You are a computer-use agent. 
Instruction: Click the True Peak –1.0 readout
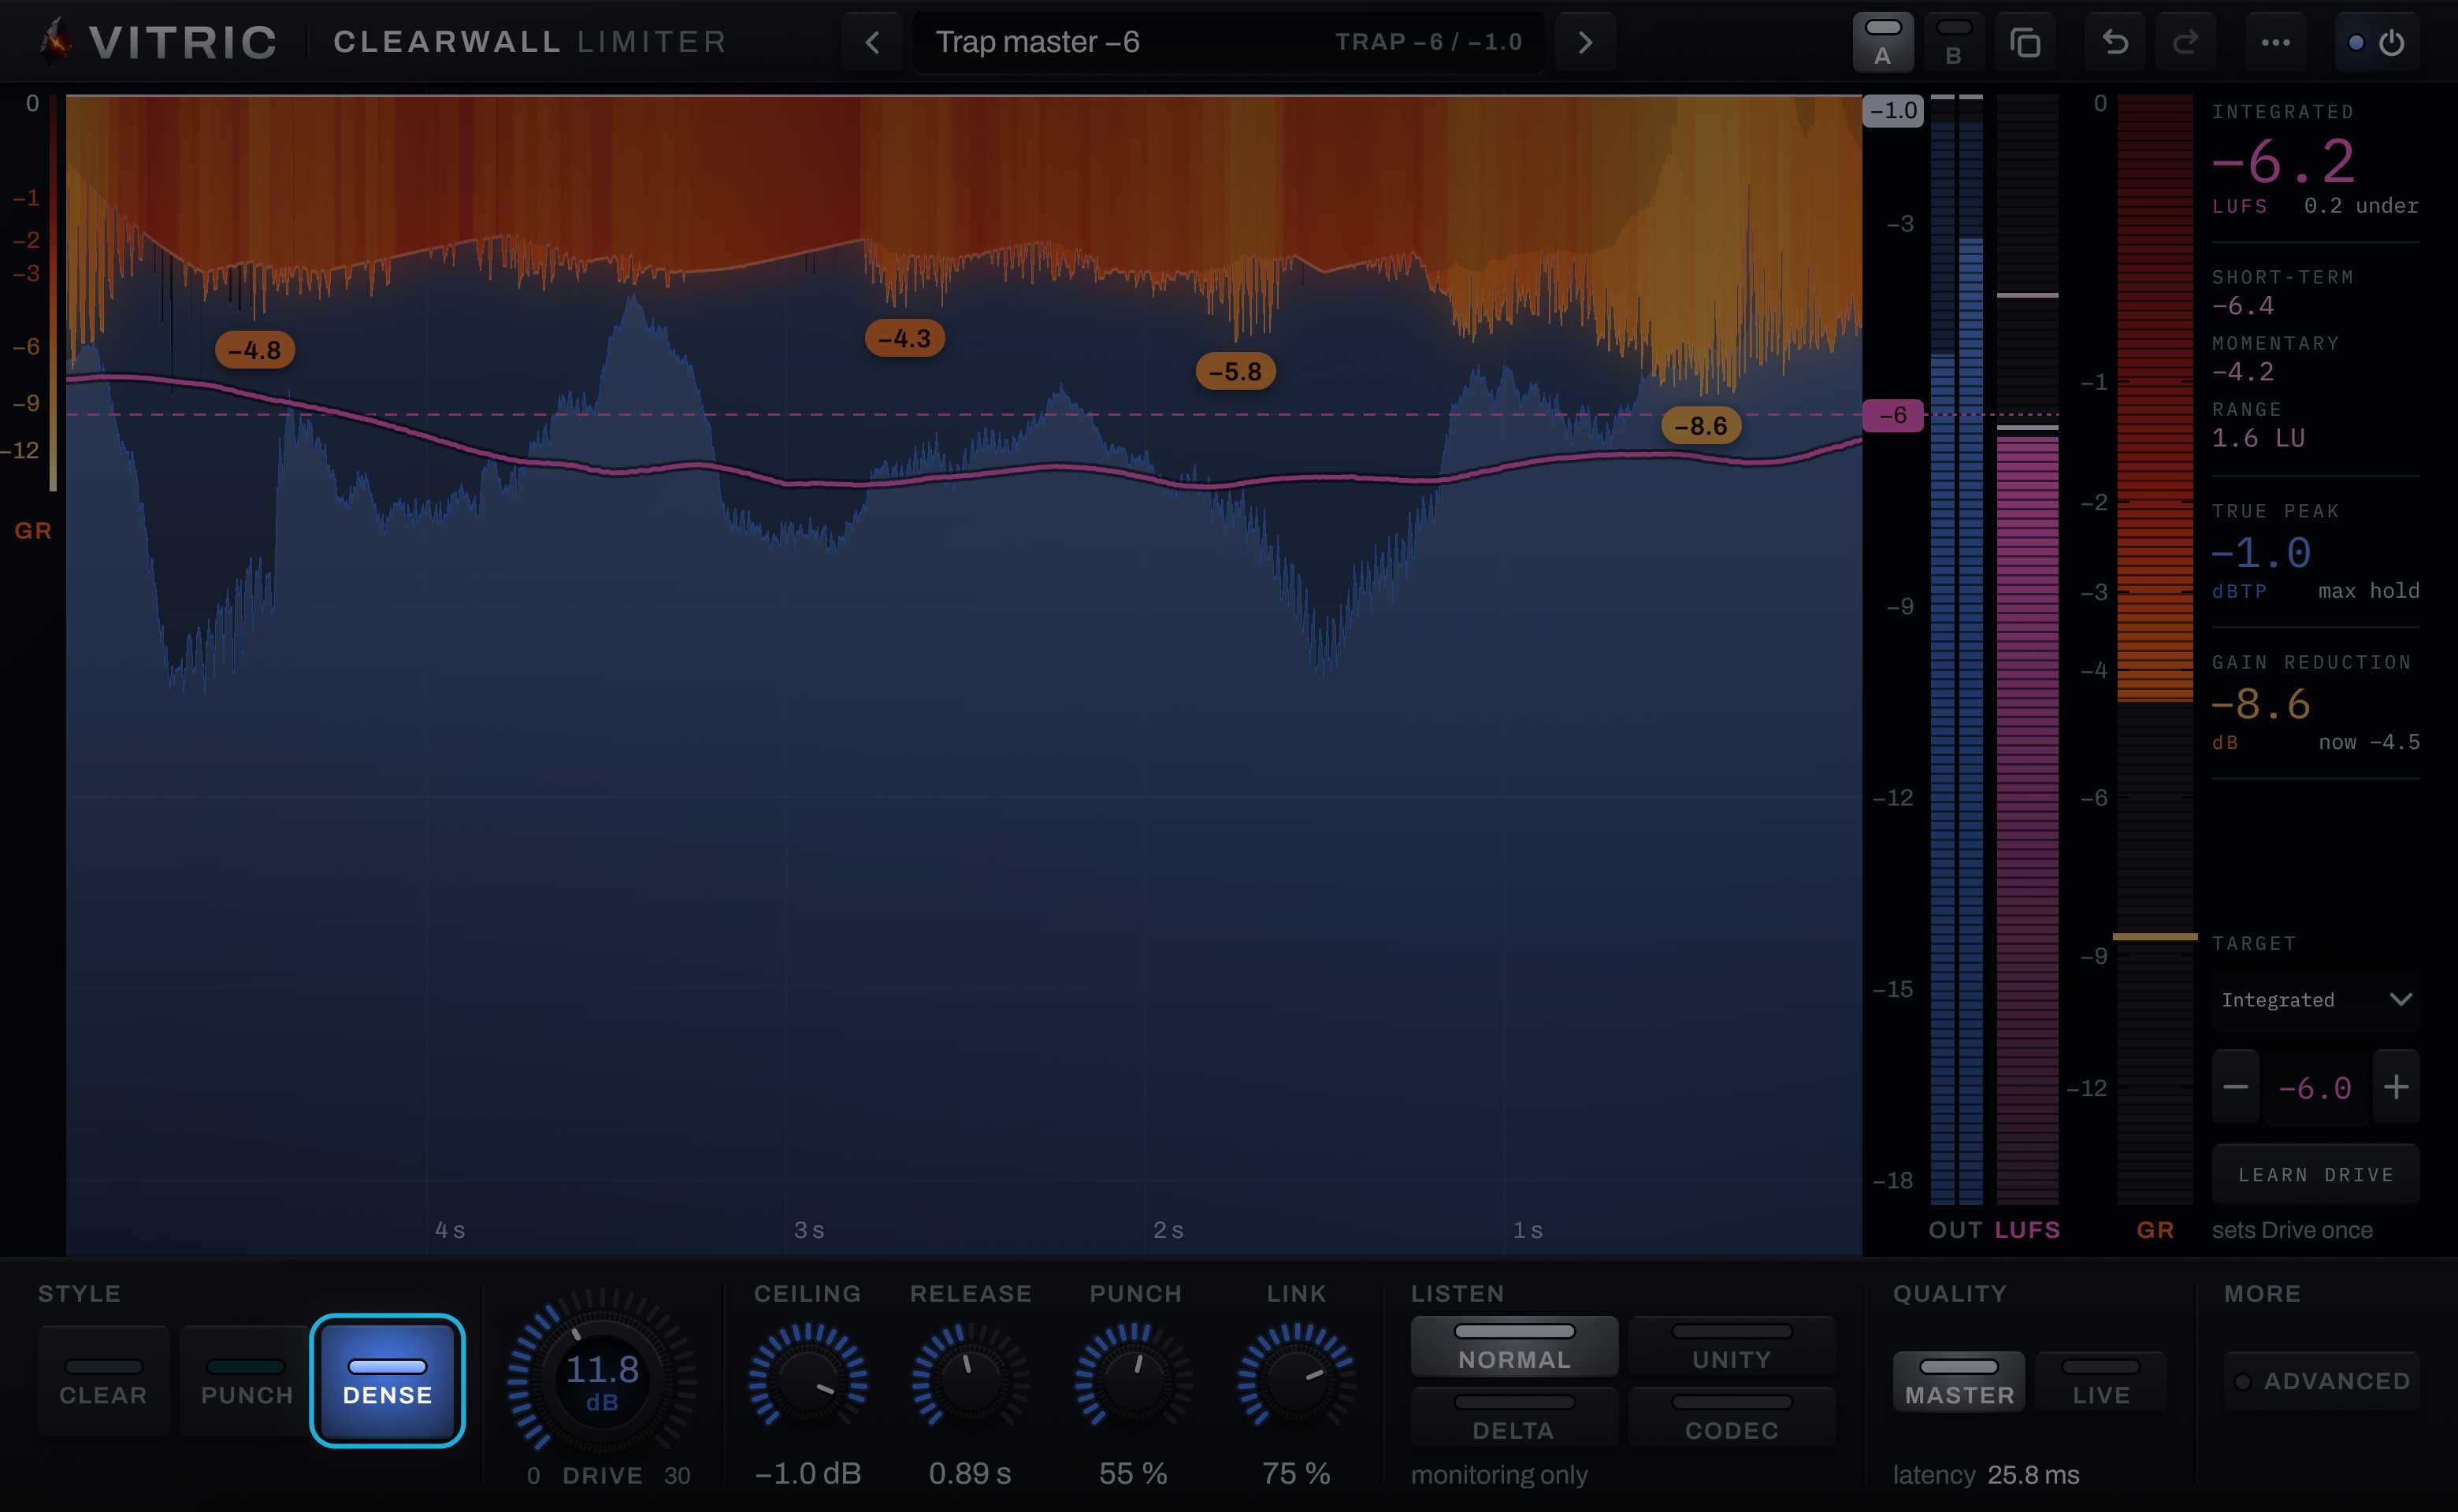[2261, 552]
